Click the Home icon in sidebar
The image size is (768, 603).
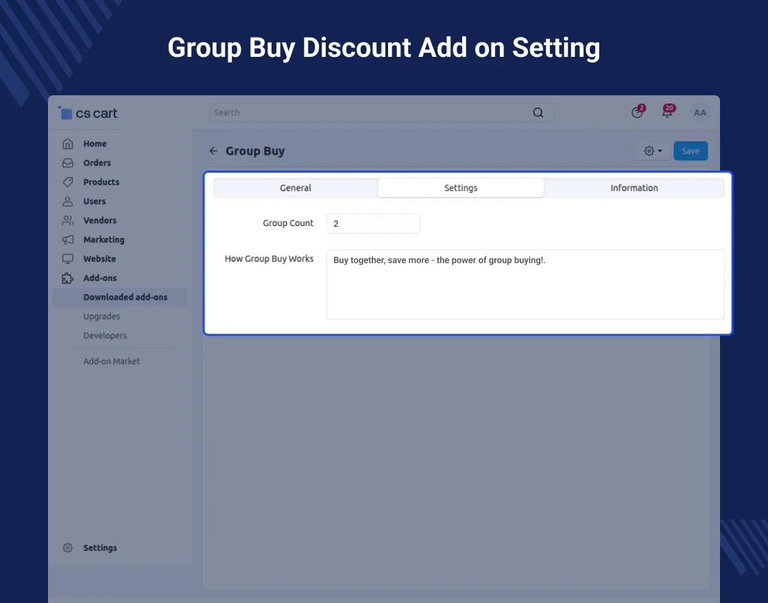click(x=68, y=144)
